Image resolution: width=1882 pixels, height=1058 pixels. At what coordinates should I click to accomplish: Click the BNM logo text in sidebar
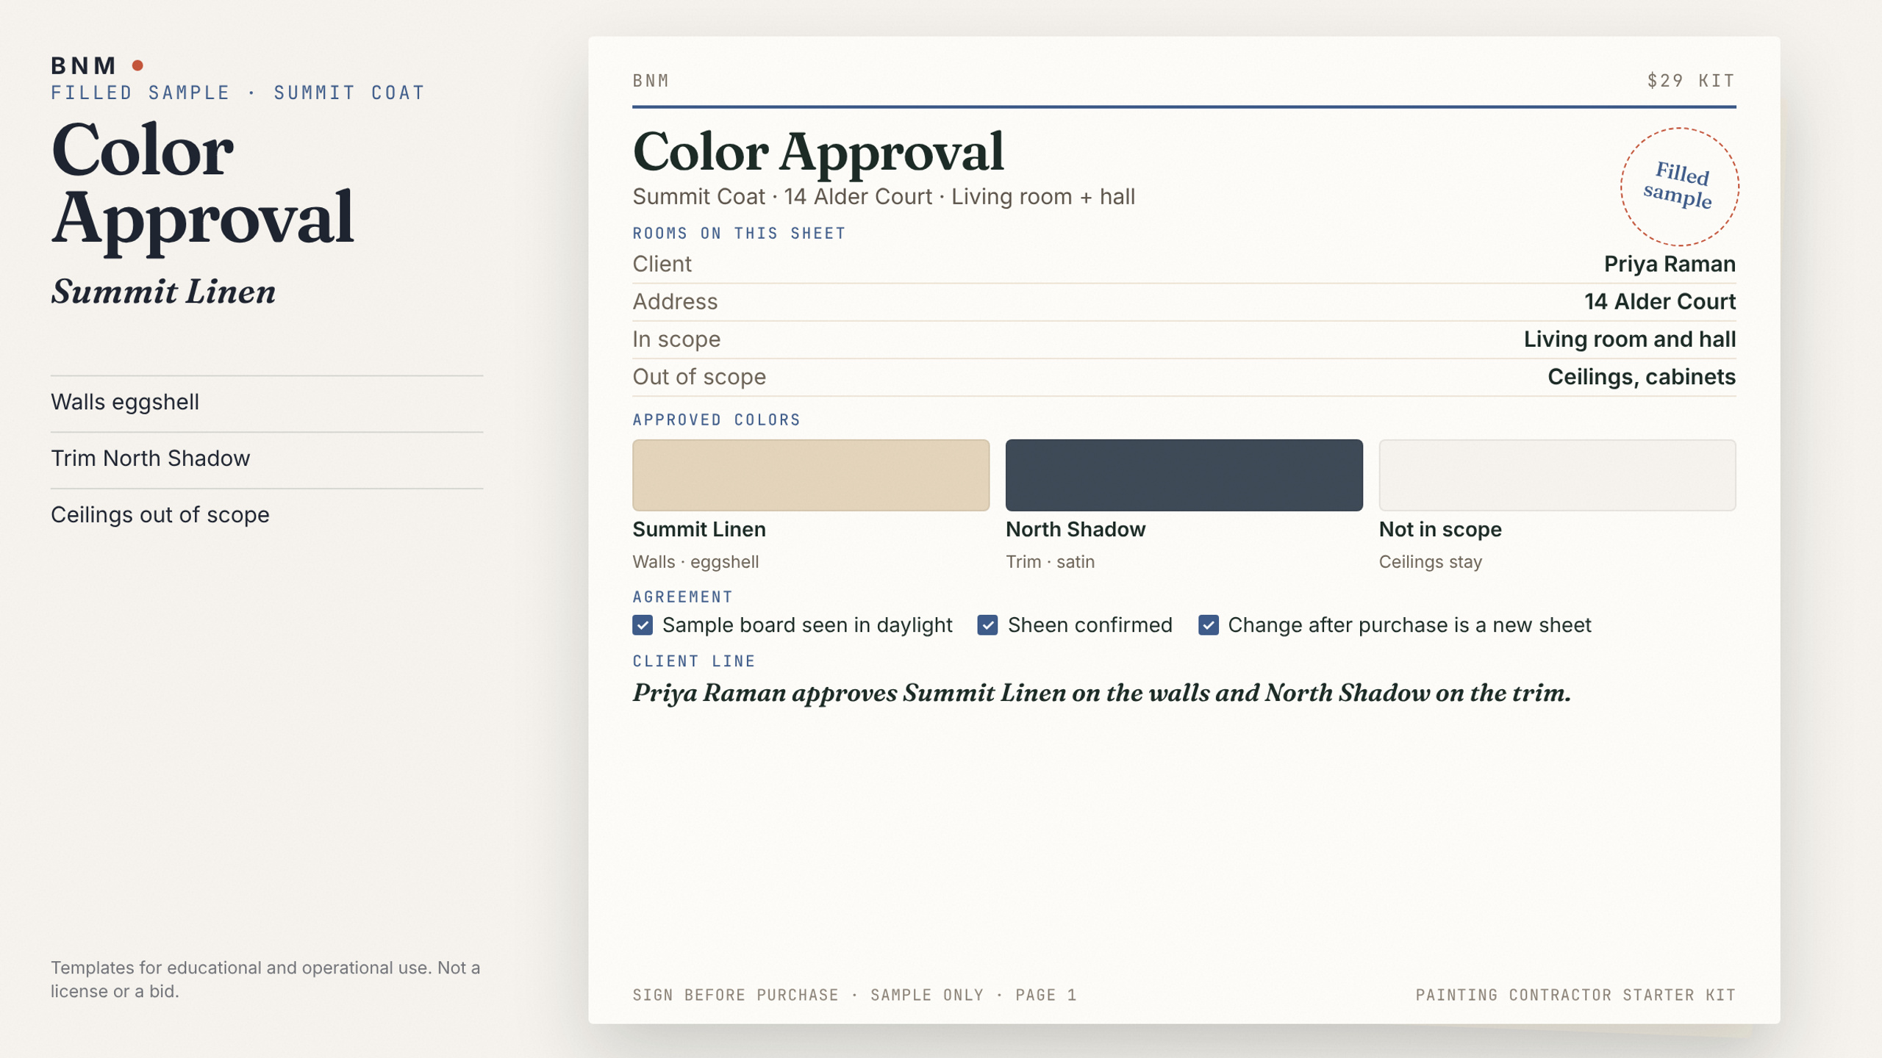pyautogui.click(x=84, y=65)
